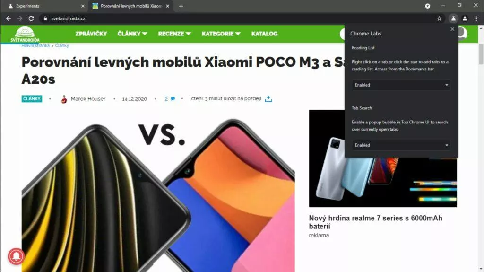Image resolution: width=484 pixels, height=272 pixels.
Task: Expand the Reading List Enabled dropdown
Action: [x=401, y=85]
